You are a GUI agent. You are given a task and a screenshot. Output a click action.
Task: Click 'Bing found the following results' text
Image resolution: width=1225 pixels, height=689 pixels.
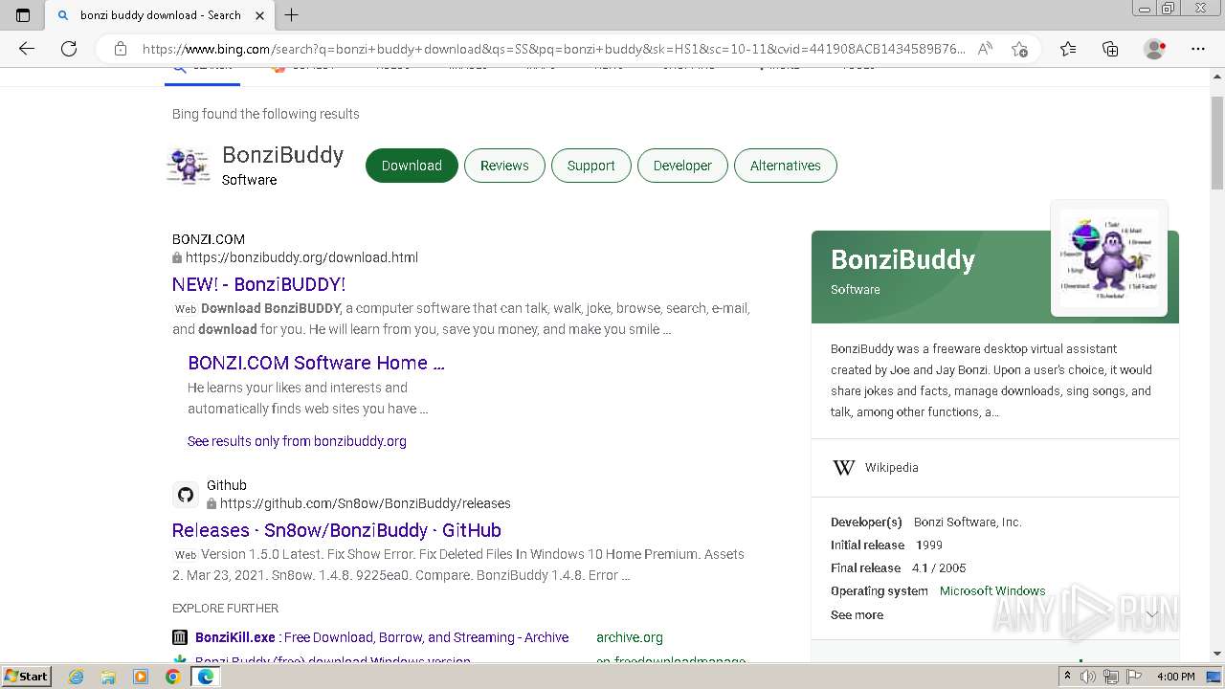(x=266, y=114)
